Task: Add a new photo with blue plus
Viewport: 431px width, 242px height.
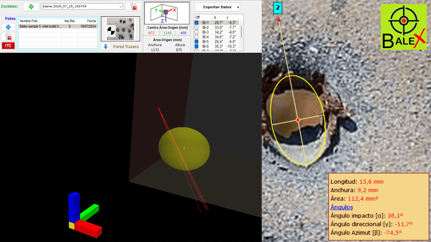Action: point(8,27)
